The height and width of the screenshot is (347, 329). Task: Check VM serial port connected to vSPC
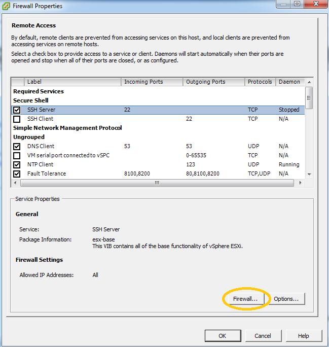point(17,156)
